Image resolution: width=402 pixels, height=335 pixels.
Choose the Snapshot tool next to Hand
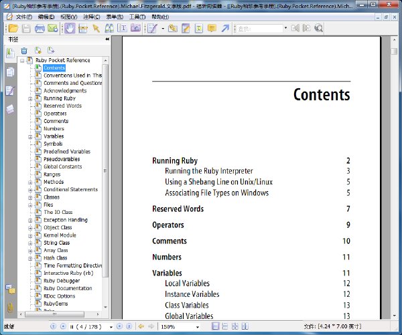(83, 28)
